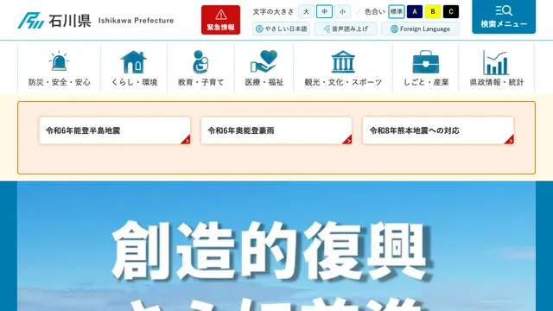Open the 県政情報・統計 chart icon
The width and height of the screenshot is (553, 311).
[x=496, y=62]
